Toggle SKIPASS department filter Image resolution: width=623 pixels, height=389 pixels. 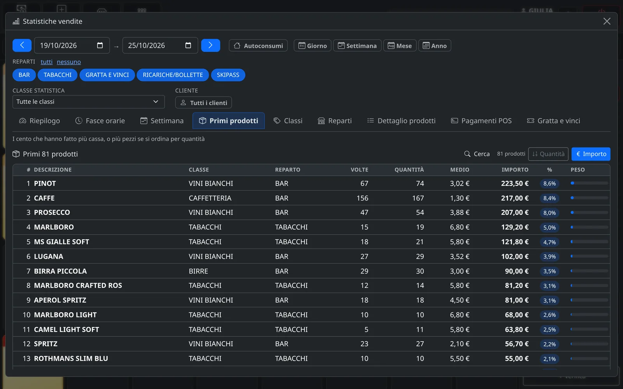pyautogui.click(x=228, y=75)
